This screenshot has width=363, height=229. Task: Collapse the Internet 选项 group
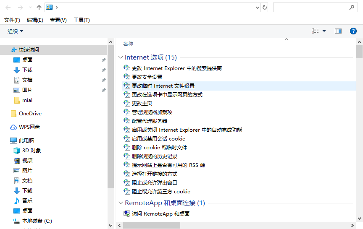pos(121,57)
